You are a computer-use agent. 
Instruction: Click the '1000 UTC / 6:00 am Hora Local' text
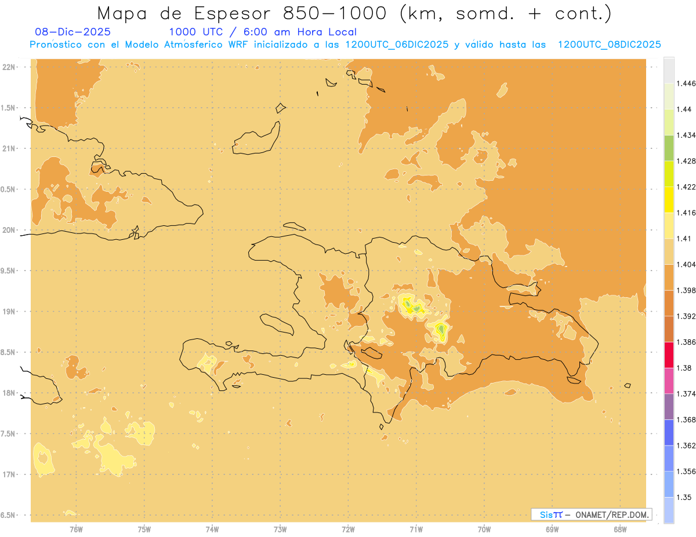coord(263,32)
